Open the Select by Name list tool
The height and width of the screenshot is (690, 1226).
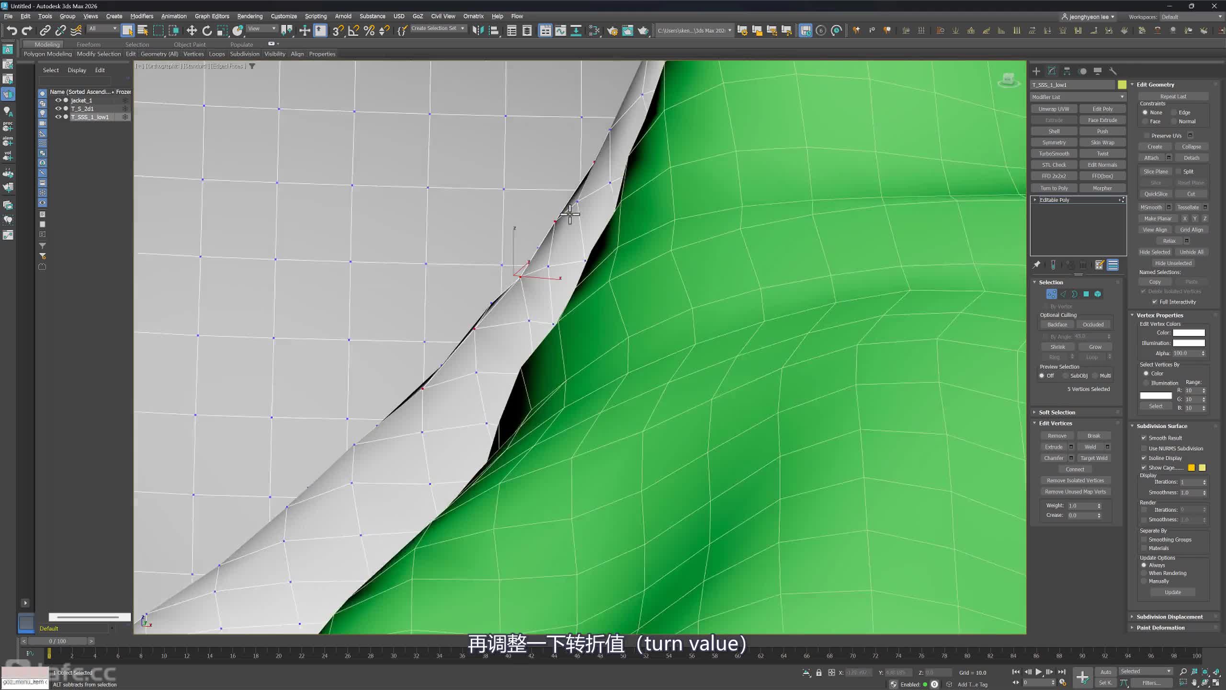pyautogui.click(x=143, y=31)
